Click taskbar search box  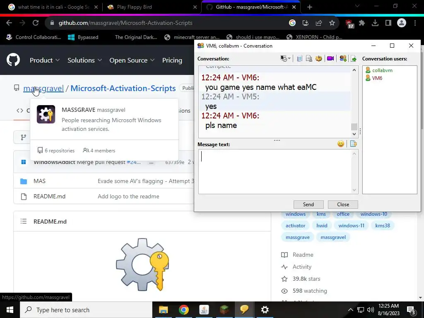86,310
